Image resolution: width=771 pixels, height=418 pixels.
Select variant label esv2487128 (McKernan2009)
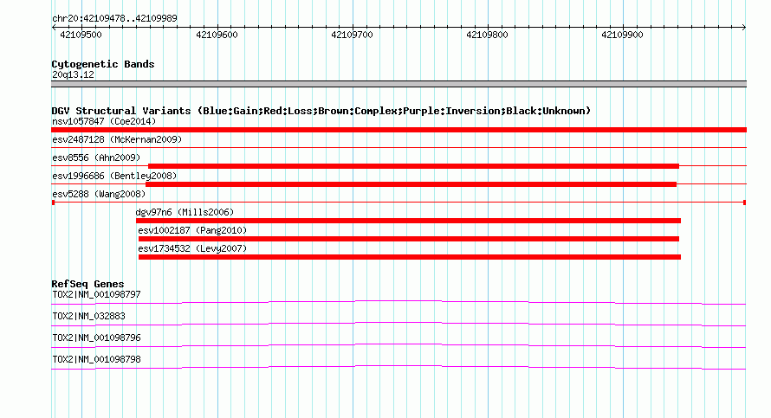click(x=117, y=139)
